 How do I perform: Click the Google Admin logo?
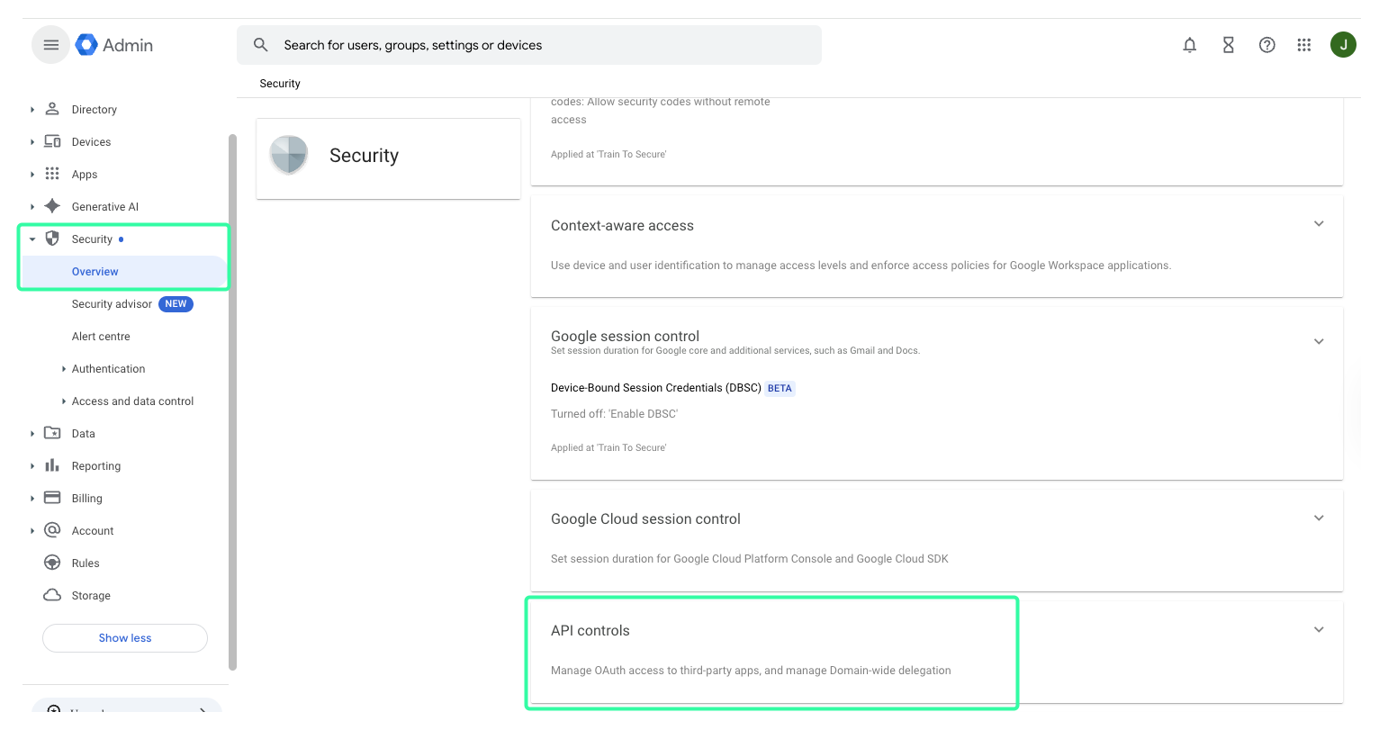114,45
